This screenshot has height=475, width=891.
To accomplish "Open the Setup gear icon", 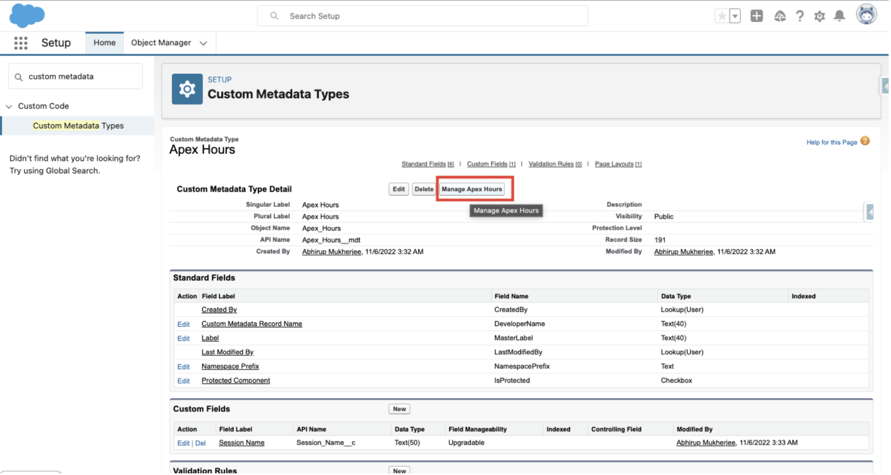I will point(820,16).
